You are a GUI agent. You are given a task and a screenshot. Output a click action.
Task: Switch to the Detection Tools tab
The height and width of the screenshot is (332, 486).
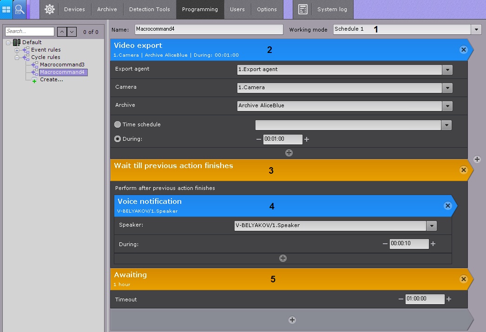coord(149,9)
